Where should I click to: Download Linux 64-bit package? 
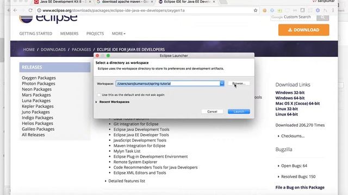point(287,114)
